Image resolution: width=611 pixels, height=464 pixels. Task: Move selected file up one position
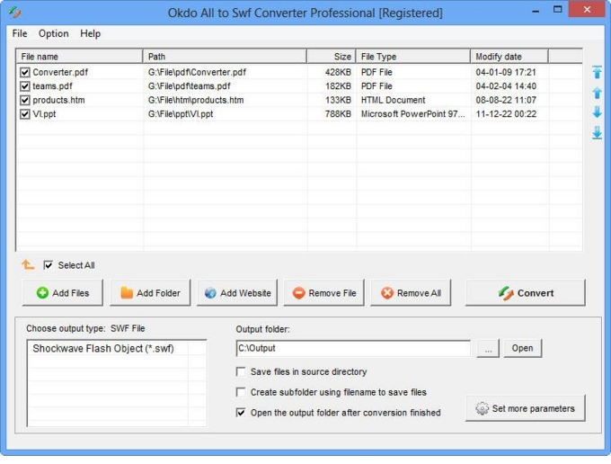click(597, 93)
